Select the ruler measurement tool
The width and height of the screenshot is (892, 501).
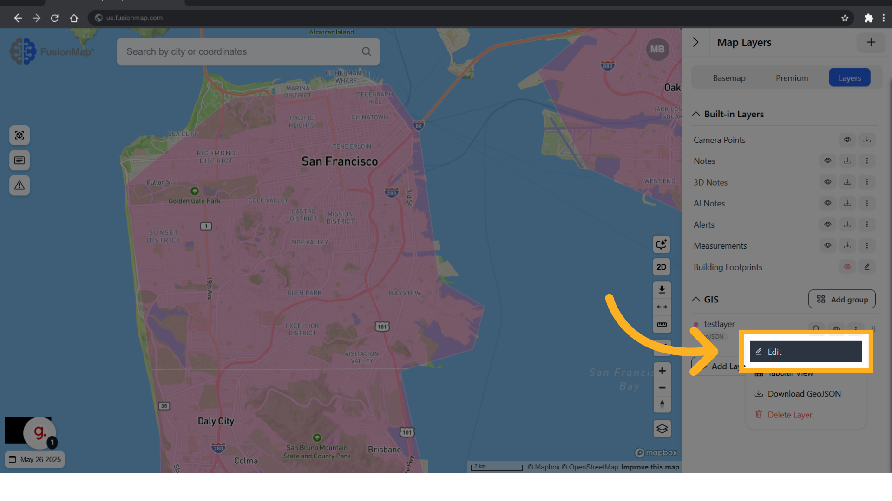pyautogui.click(x=662, y=325)
